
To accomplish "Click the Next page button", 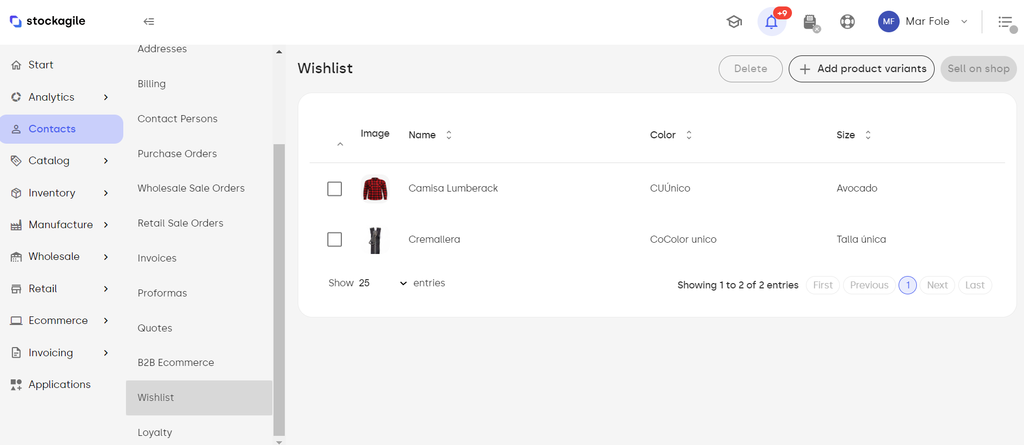I will coord(937,285).
